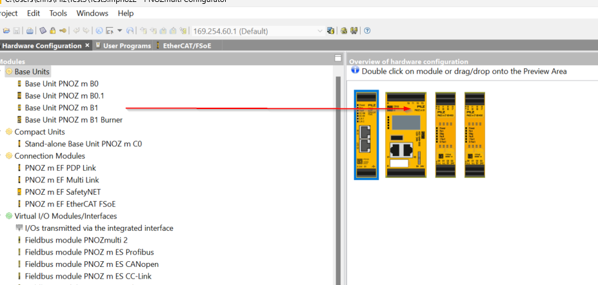Select the Compact Units category
598x285 pixels.
pyautogui.click(x=39, y=132)
